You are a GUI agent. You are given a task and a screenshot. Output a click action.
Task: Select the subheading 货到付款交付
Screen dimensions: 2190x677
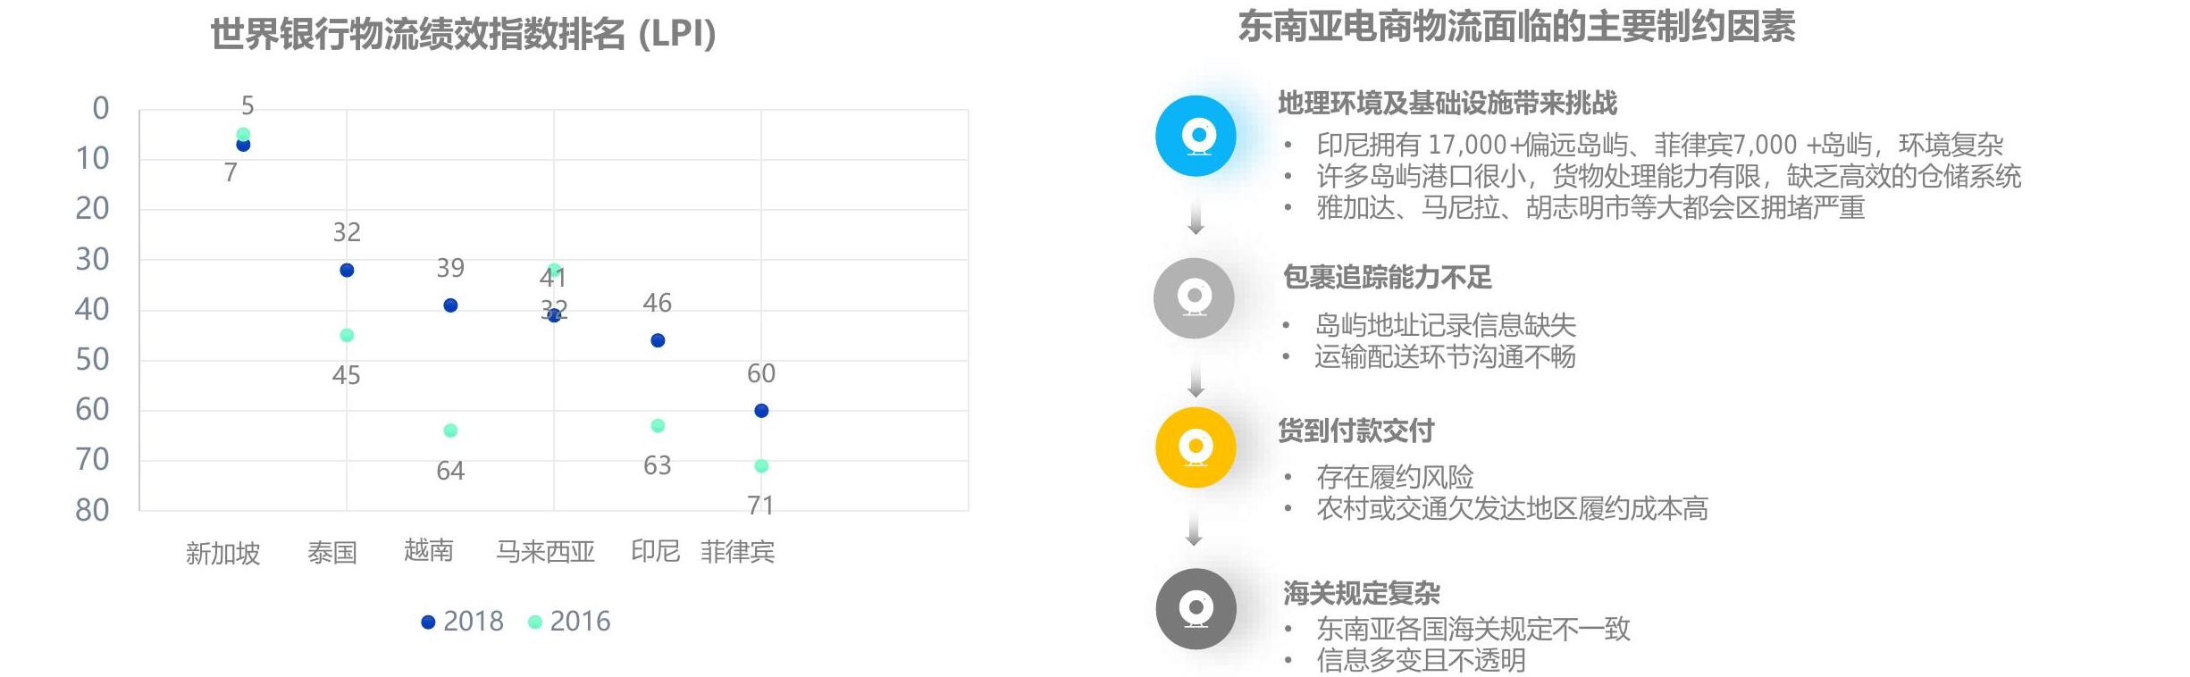tap(1355, 431)
